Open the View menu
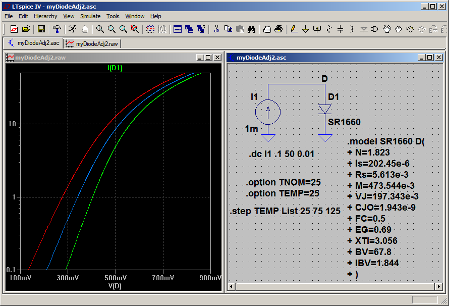449x306 pixels. point(69,16)
